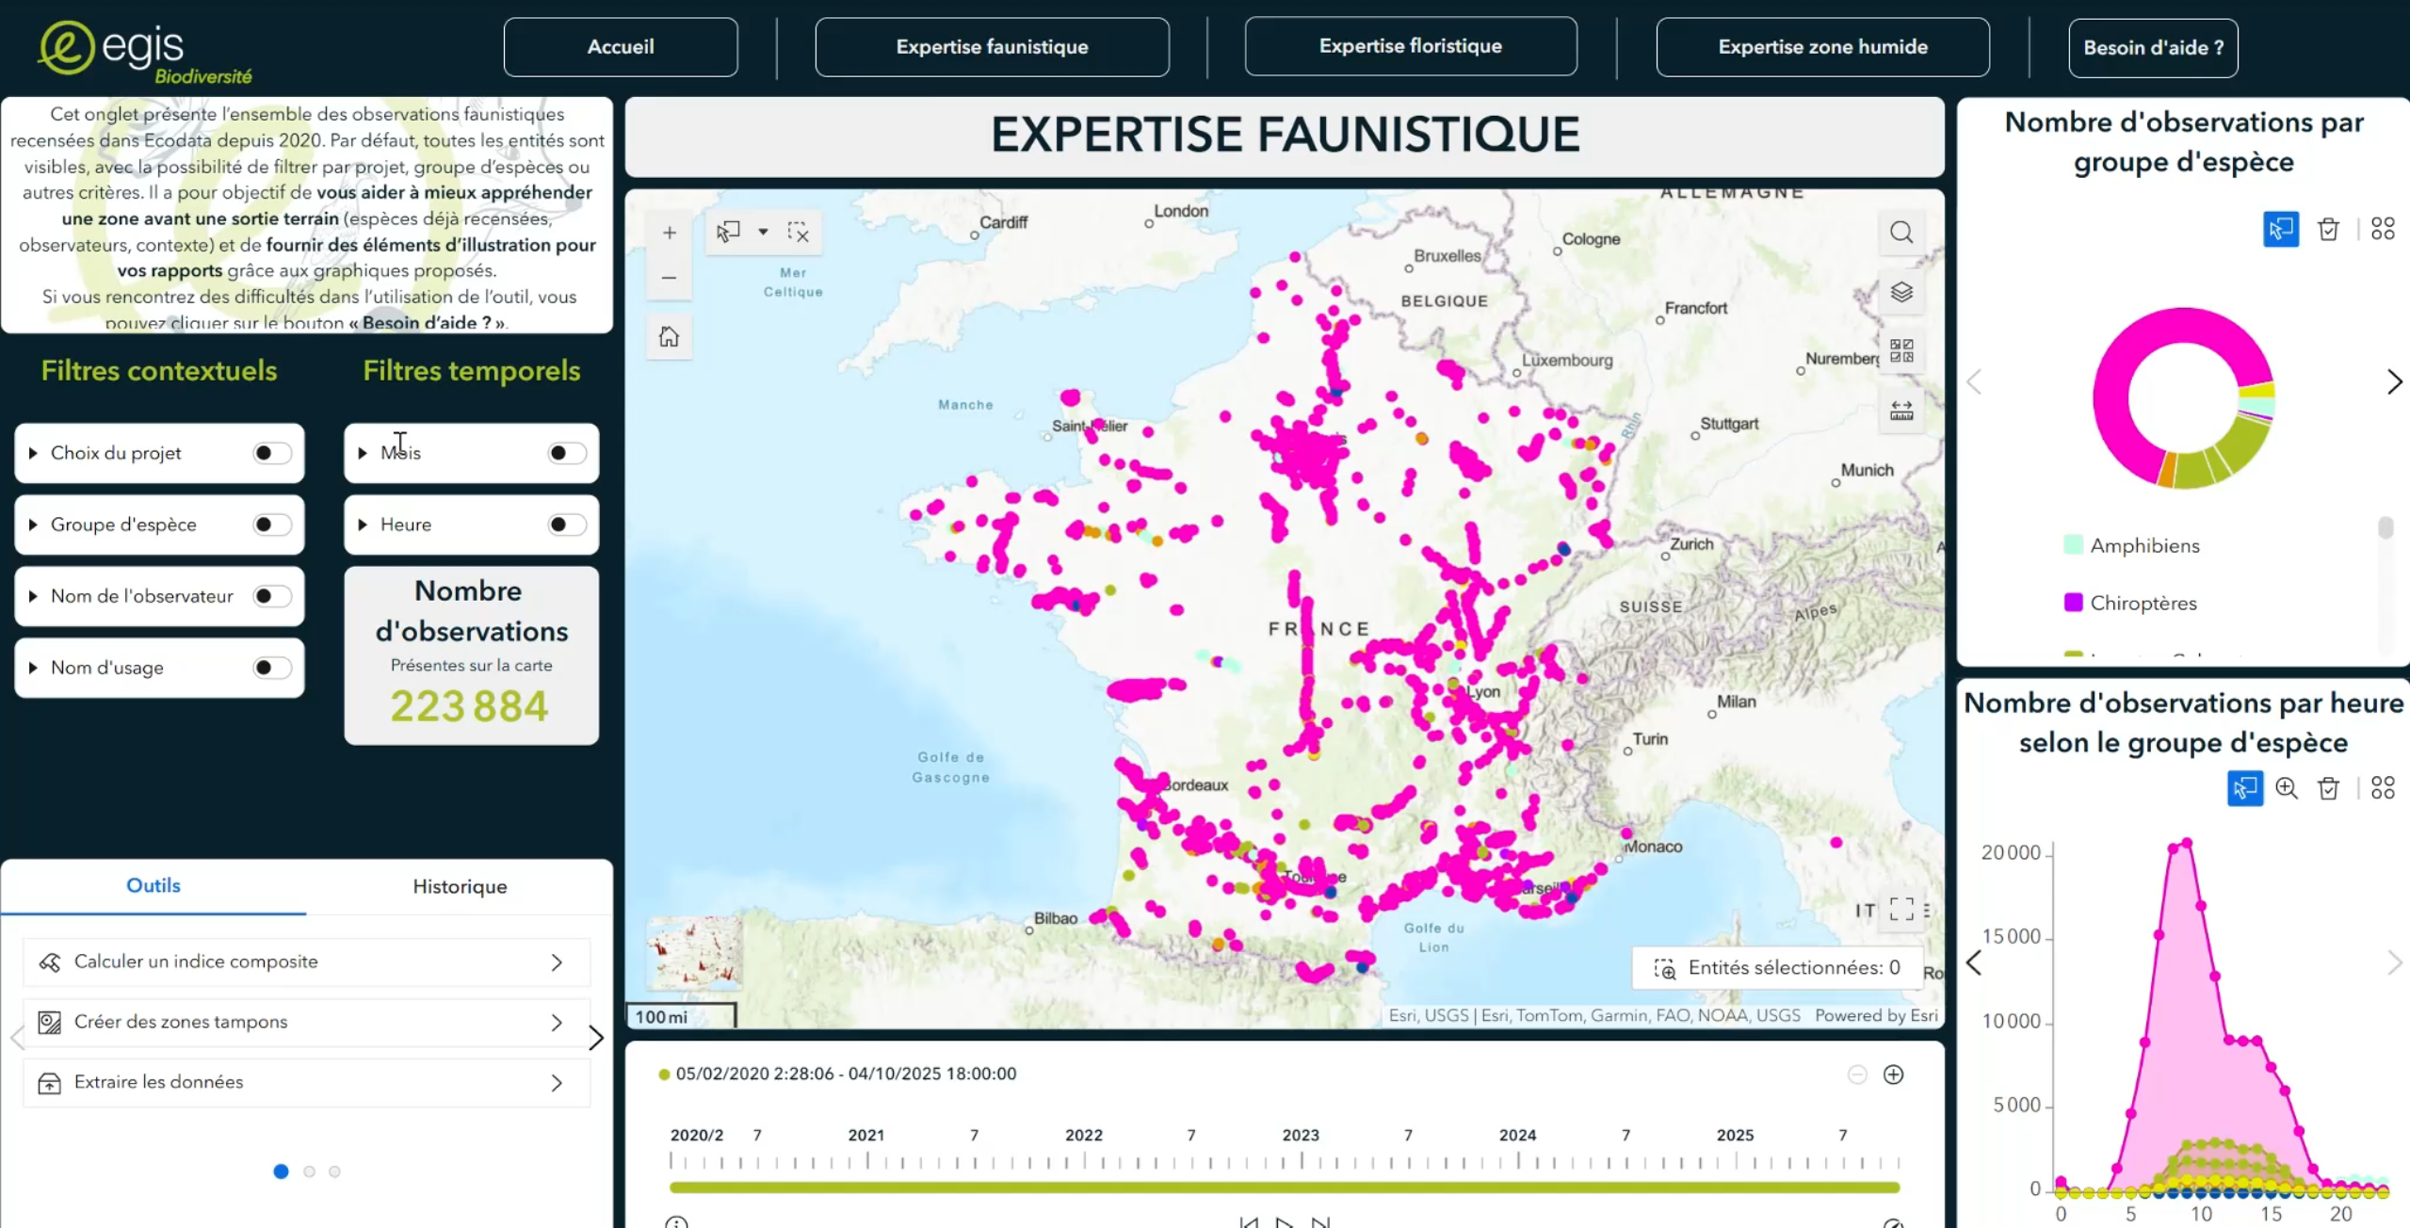Click the green timeline slider bar
The height and width of the screenshot is (1228, 2410).
coord(1284,1188)
